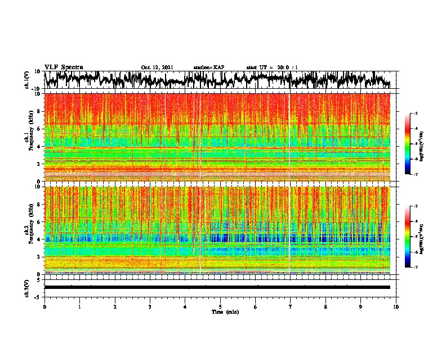Click the "8" kHz tick of ch.1 spectrogram

[x=39, y=111]
